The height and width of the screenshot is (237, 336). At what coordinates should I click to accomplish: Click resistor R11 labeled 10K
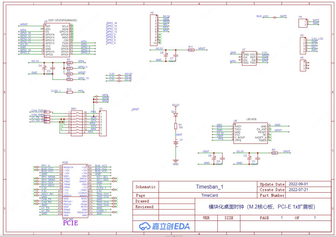coord(192,50)
